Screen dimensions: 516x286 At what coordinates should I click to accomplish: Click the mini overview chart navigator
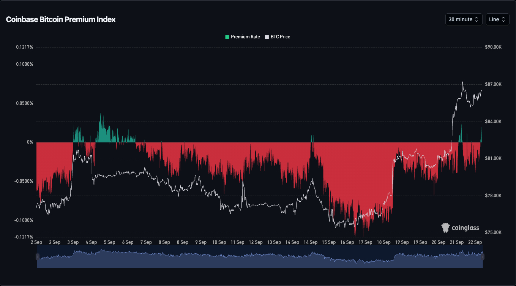(x=260, y=256)
